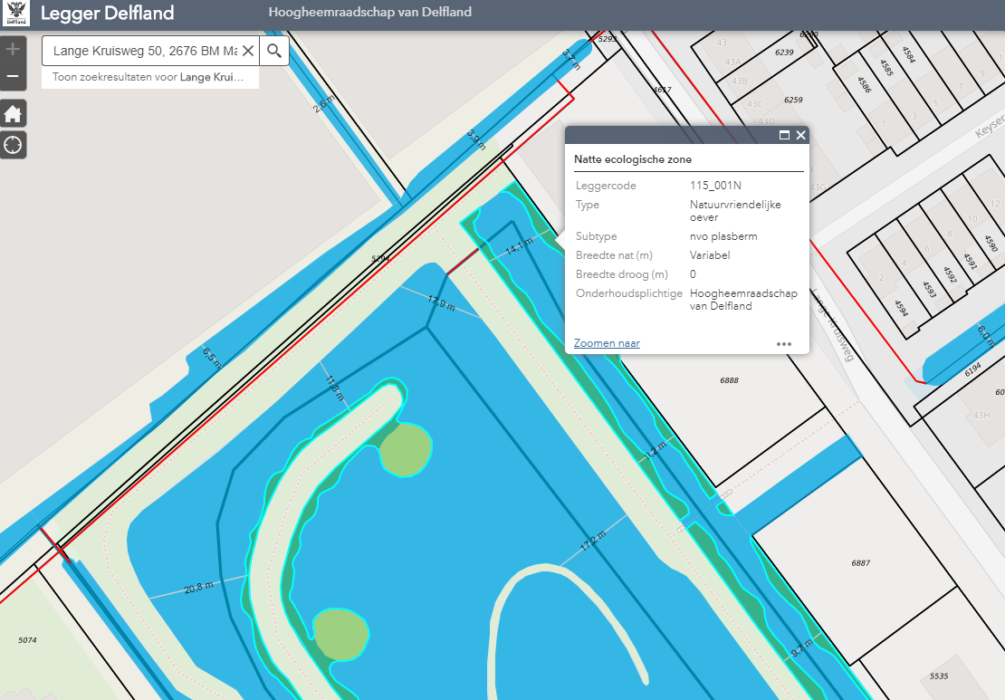Image resolution: width=1005 pixels, height=700 pixels.
Task: Click the lower round green island in the pond
Action: [340, 632]
